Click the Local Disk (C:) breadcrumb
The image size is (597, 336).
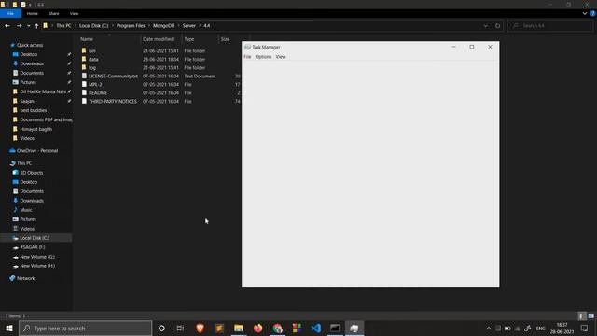point(93,26)
